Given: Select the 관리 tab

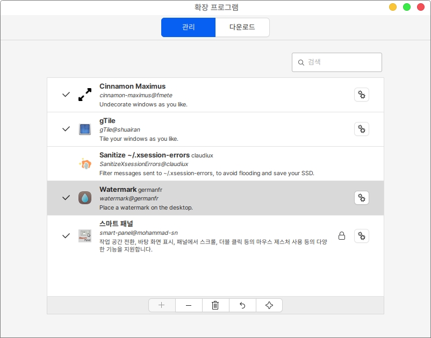Looking at the screenshot, I should click(189, 27).
